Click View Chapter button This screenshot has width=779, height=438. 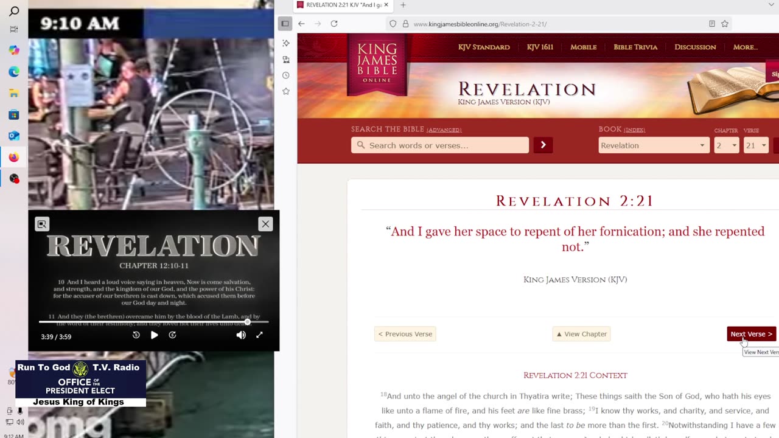[x=581, y=334]
